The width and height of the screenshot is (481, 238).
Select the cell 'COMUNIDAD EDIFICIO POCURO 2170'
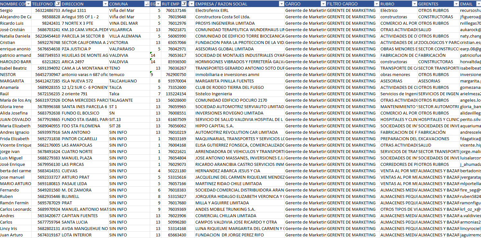tap(239, 100)
